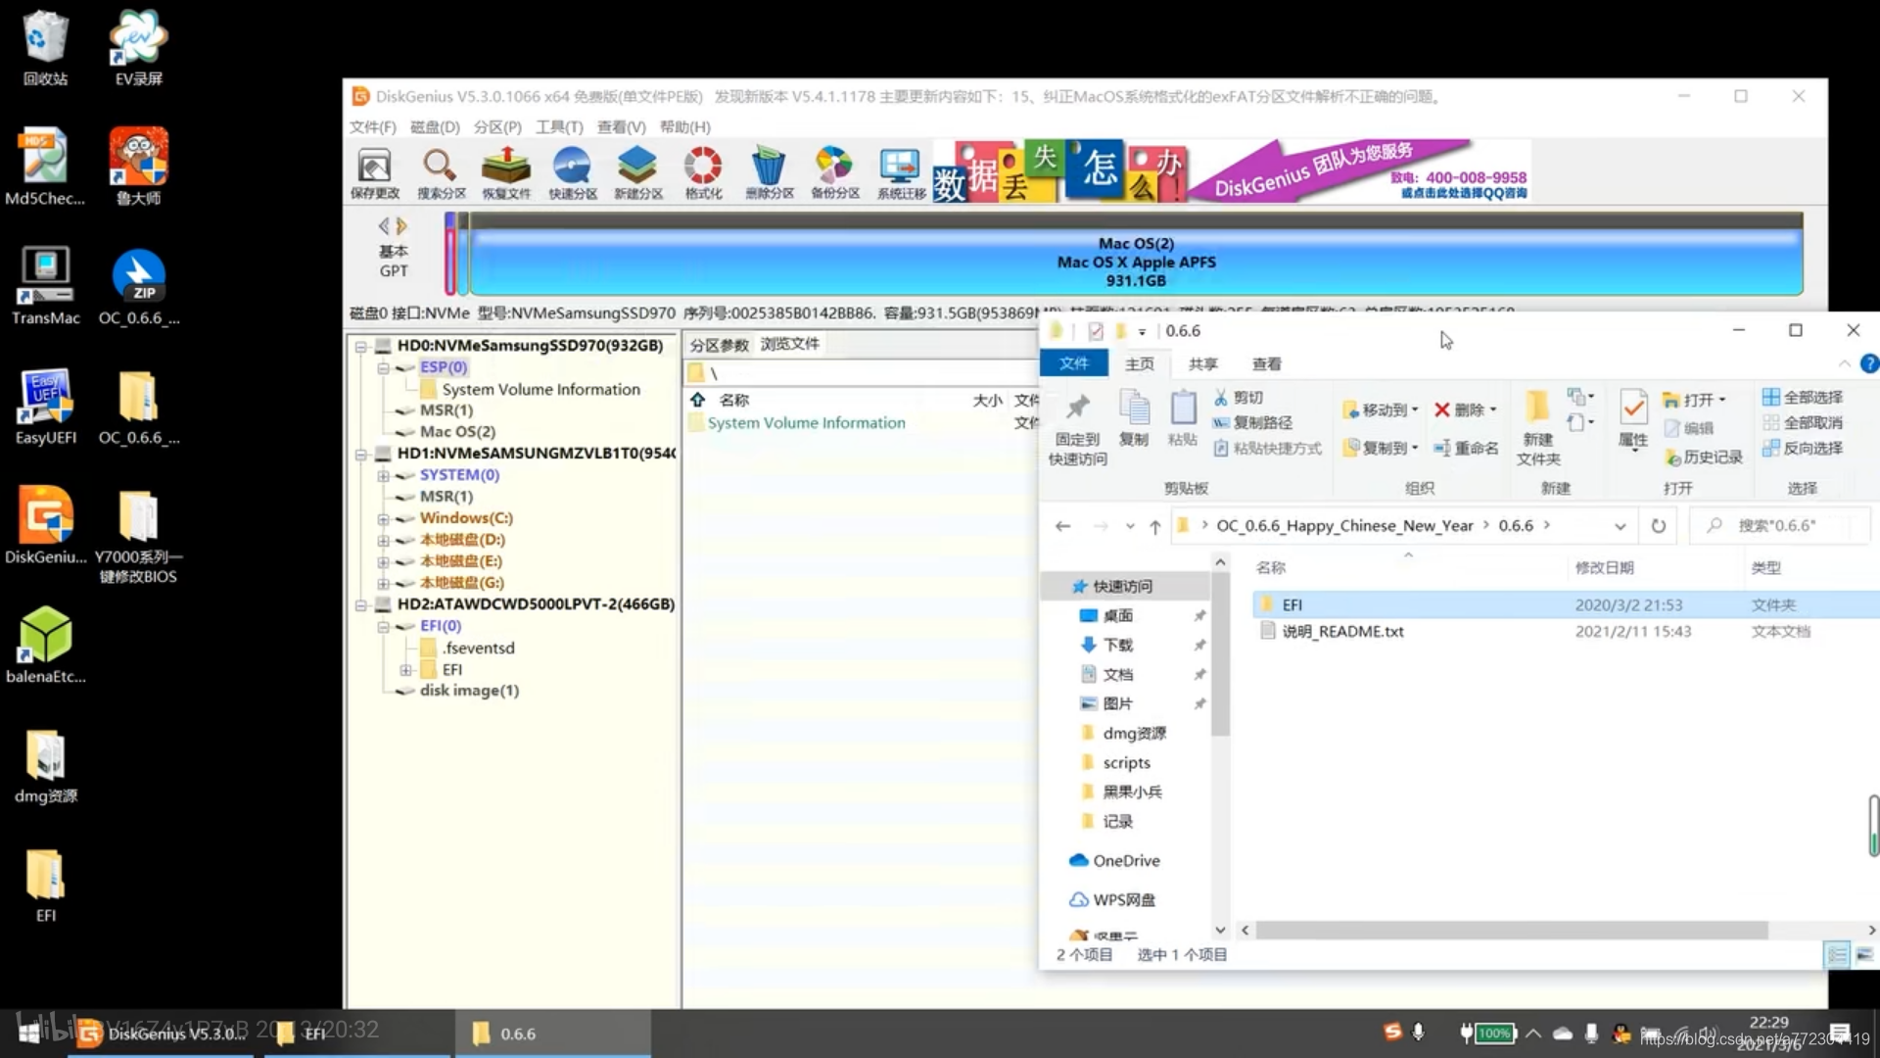Open the recent locations dropdown arrow
This screenshot has height=1058, width=1880.
(1130, 526)
